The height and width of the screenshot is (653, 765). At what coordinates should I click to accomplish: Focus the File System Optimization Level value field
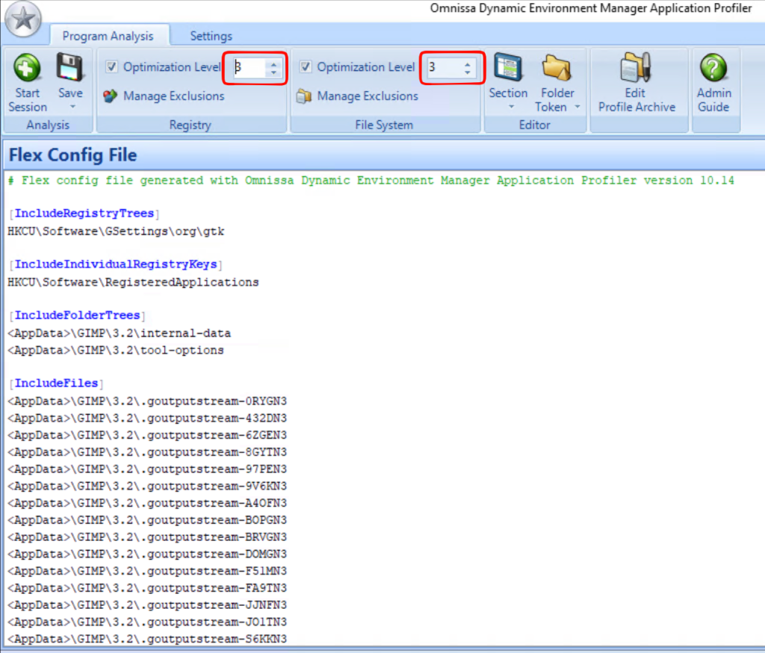click(443, 67)
